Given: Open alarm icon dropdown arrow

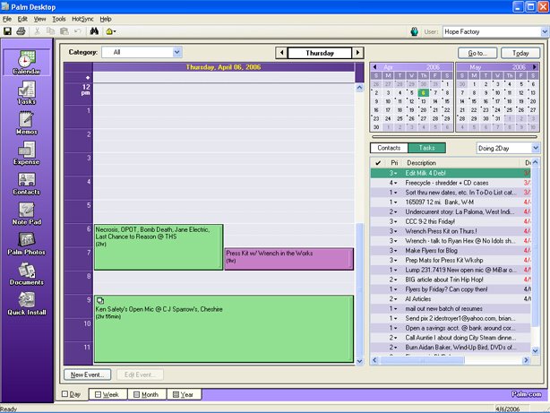Looking at the screenshot, I should pyautogui.click(x=115, y=32).
